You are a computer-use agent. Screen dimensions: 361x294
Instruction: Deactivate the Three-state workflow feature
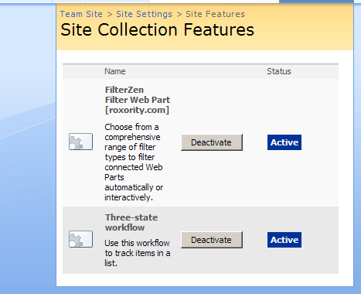(212, 240)
